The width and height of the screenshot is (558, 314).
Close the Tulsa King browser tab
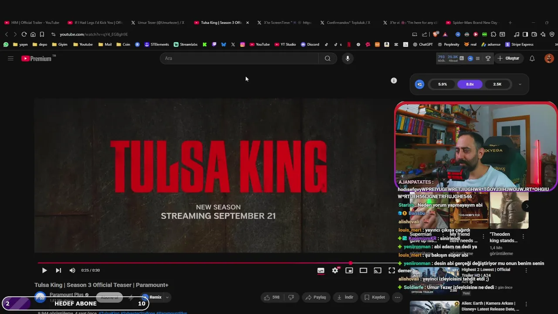(248, 23)
